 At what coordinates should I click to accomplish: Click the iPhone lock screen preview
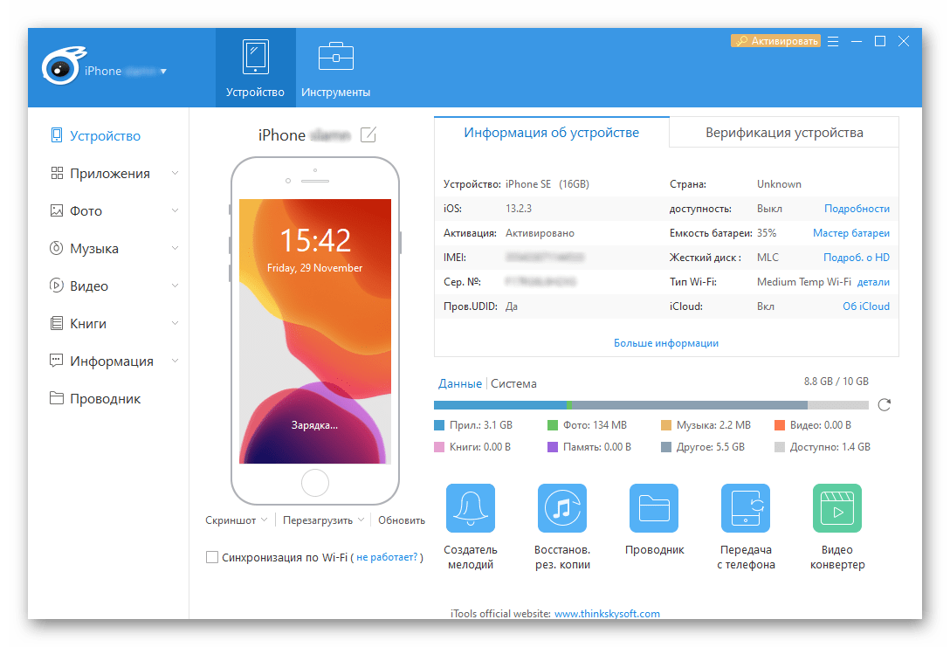click(314, 331)
